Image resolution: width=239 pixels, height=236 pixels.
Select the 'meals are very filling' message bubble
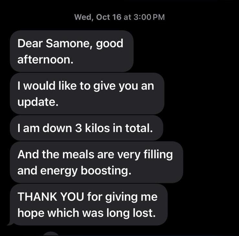tap(96, 162)
